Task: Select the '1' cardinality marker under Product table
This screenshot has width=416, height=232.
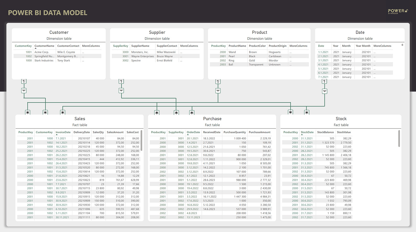Action: tap(218, 82)
